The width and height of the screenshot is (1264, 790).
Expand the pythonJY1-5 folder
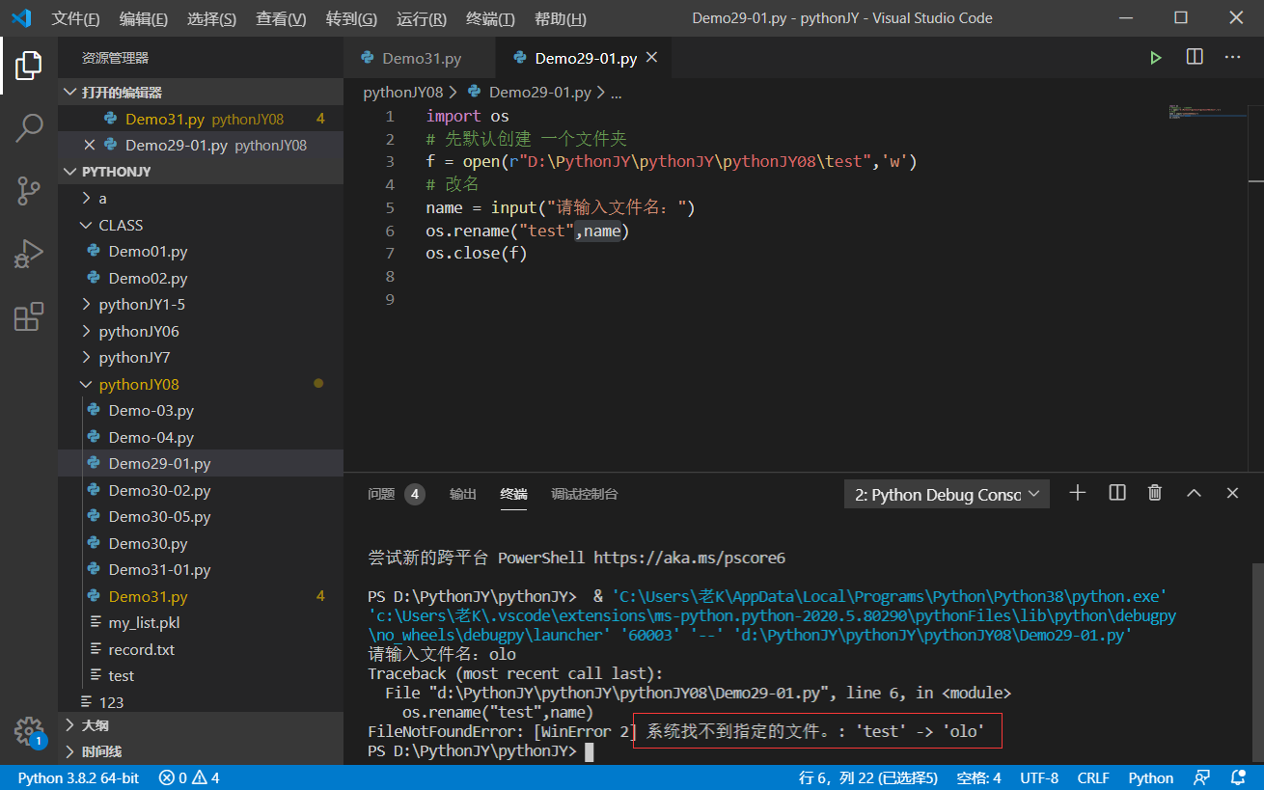click(x=201, y=304)
